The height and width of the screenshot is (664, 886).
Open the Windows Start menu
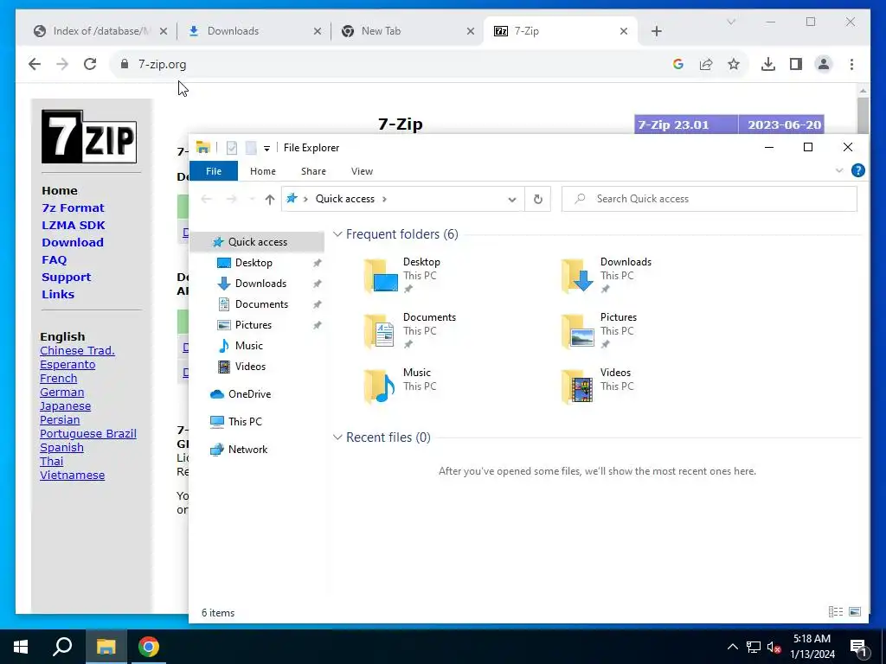point(21,647)
